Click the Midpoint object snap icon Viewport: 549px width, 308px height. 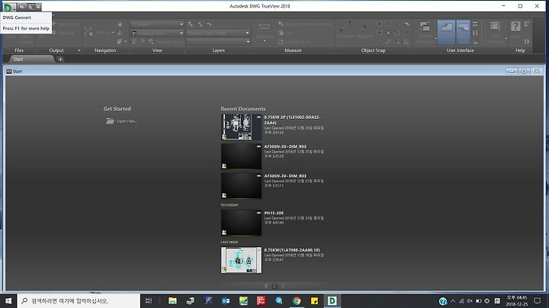click(x=364, y=27)
